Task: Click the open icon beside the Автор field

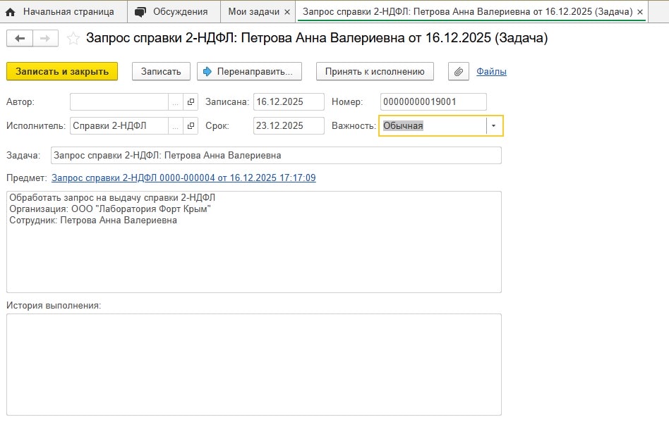Action: click(x=191, y=102)
